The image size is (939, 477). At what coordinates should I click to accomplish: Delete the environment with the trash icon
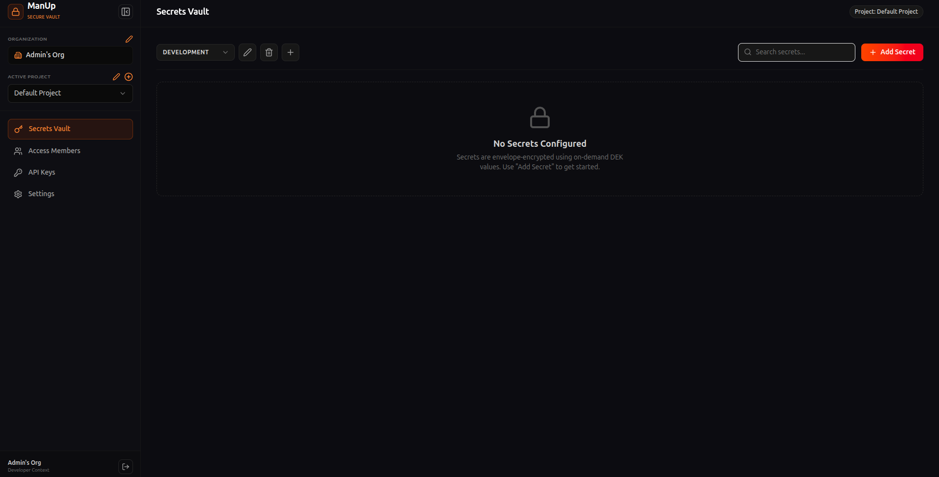(269, 52)
